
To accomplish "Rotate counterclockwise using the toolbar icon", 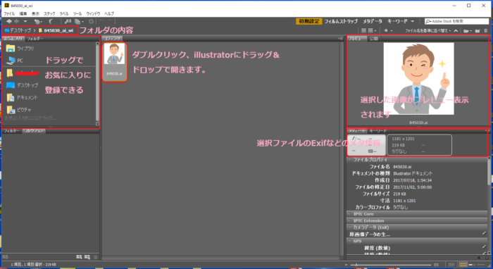I will 101,21.
